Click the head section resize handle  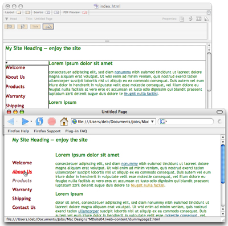[x=107, y=41]
